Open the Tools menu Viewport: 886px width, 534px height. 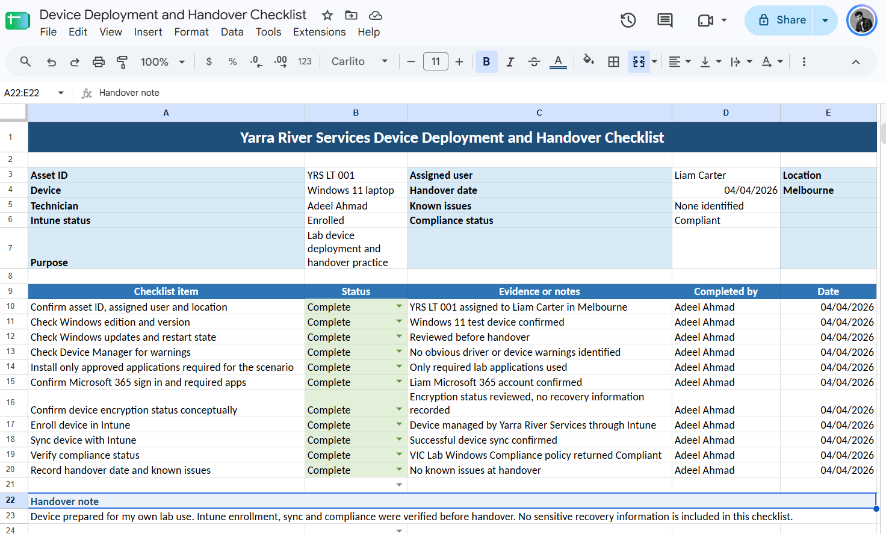pos(268,32)
